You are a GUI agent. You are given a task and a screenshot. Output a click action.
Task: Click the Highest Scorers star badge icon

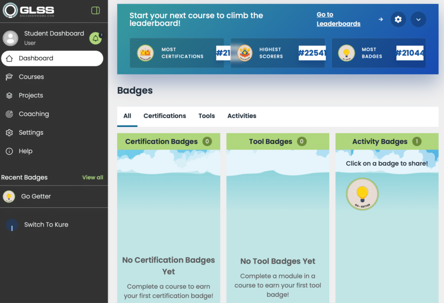point(245,53)
